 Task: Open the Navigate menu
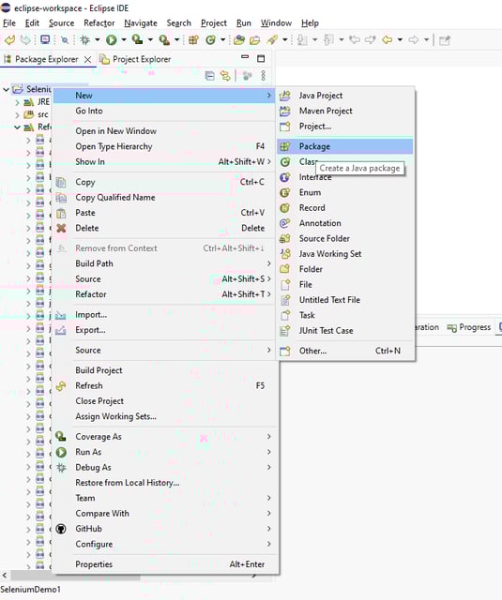(x=141, y=22)
